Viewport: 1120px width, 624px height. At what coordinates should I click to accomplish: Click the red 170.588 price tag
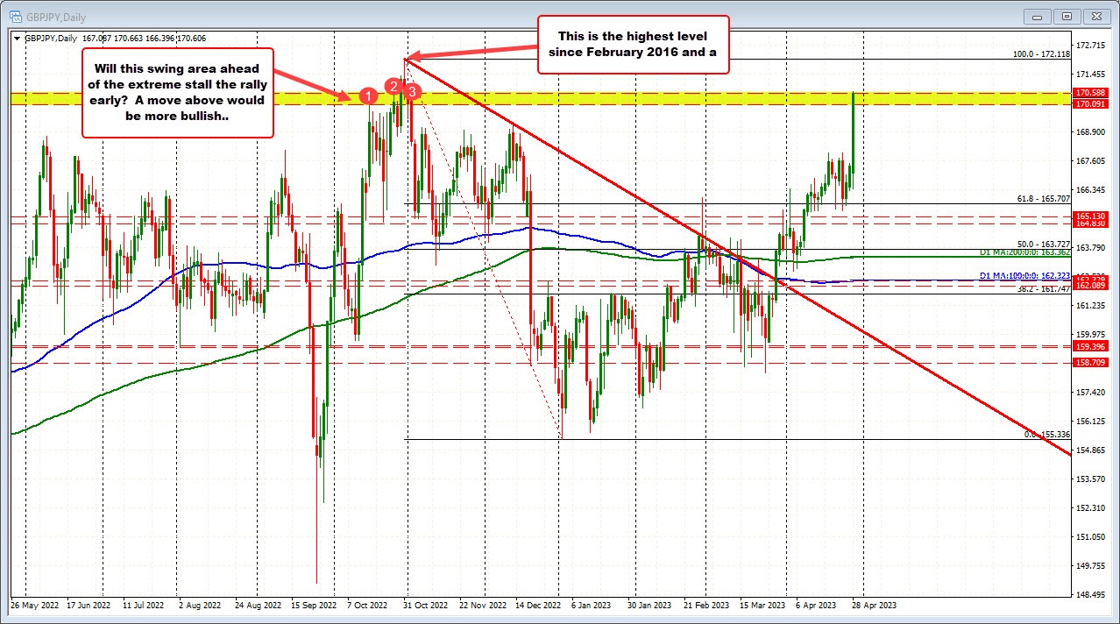[1091, 92]
